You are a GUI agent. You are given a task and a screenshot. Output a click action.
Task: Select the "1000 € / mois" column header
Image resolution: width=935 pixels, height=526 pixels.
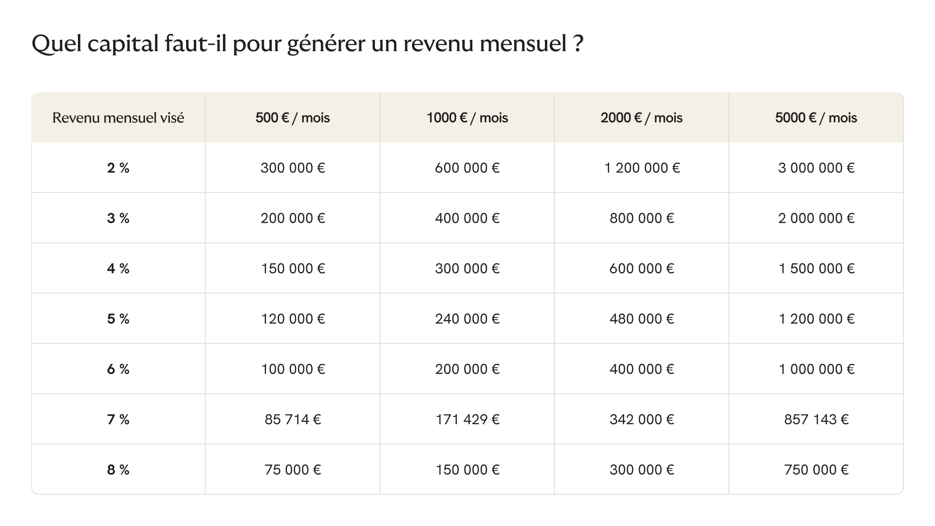pyautogui.click(x=467, y=118)
